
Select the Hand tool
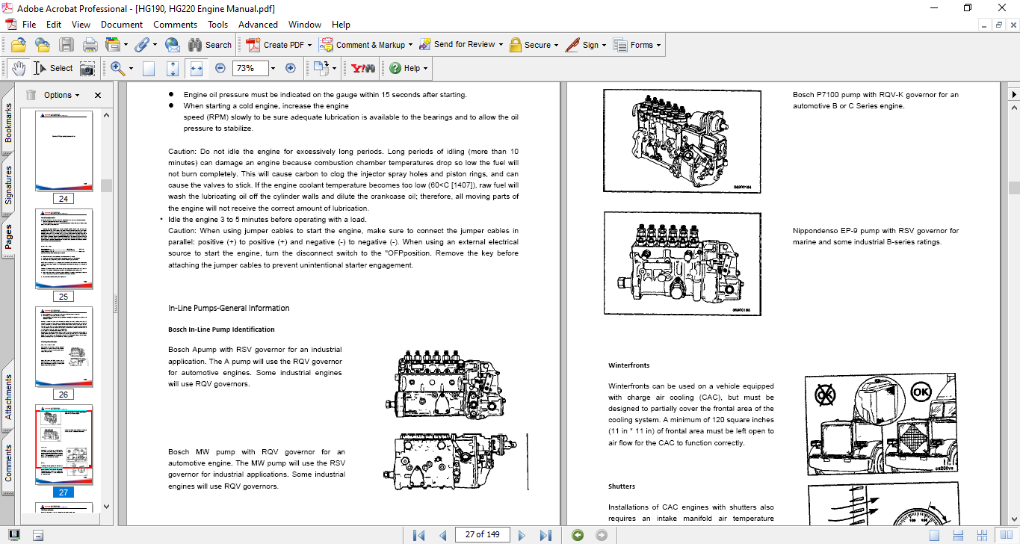coord(18,68)
